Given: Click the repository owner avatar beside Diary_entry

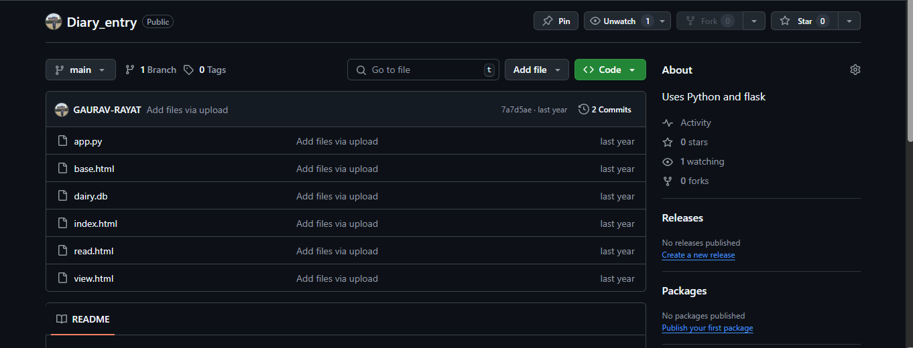Looking at the screenshot, I should 54,21.
